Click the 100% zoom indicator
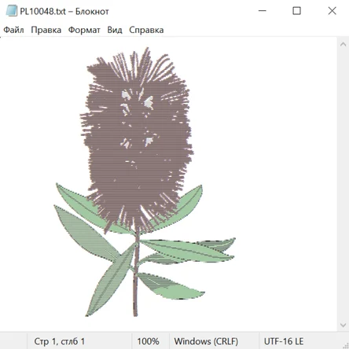This screenshot has height=349, width=349. click(x=148, y=341)
